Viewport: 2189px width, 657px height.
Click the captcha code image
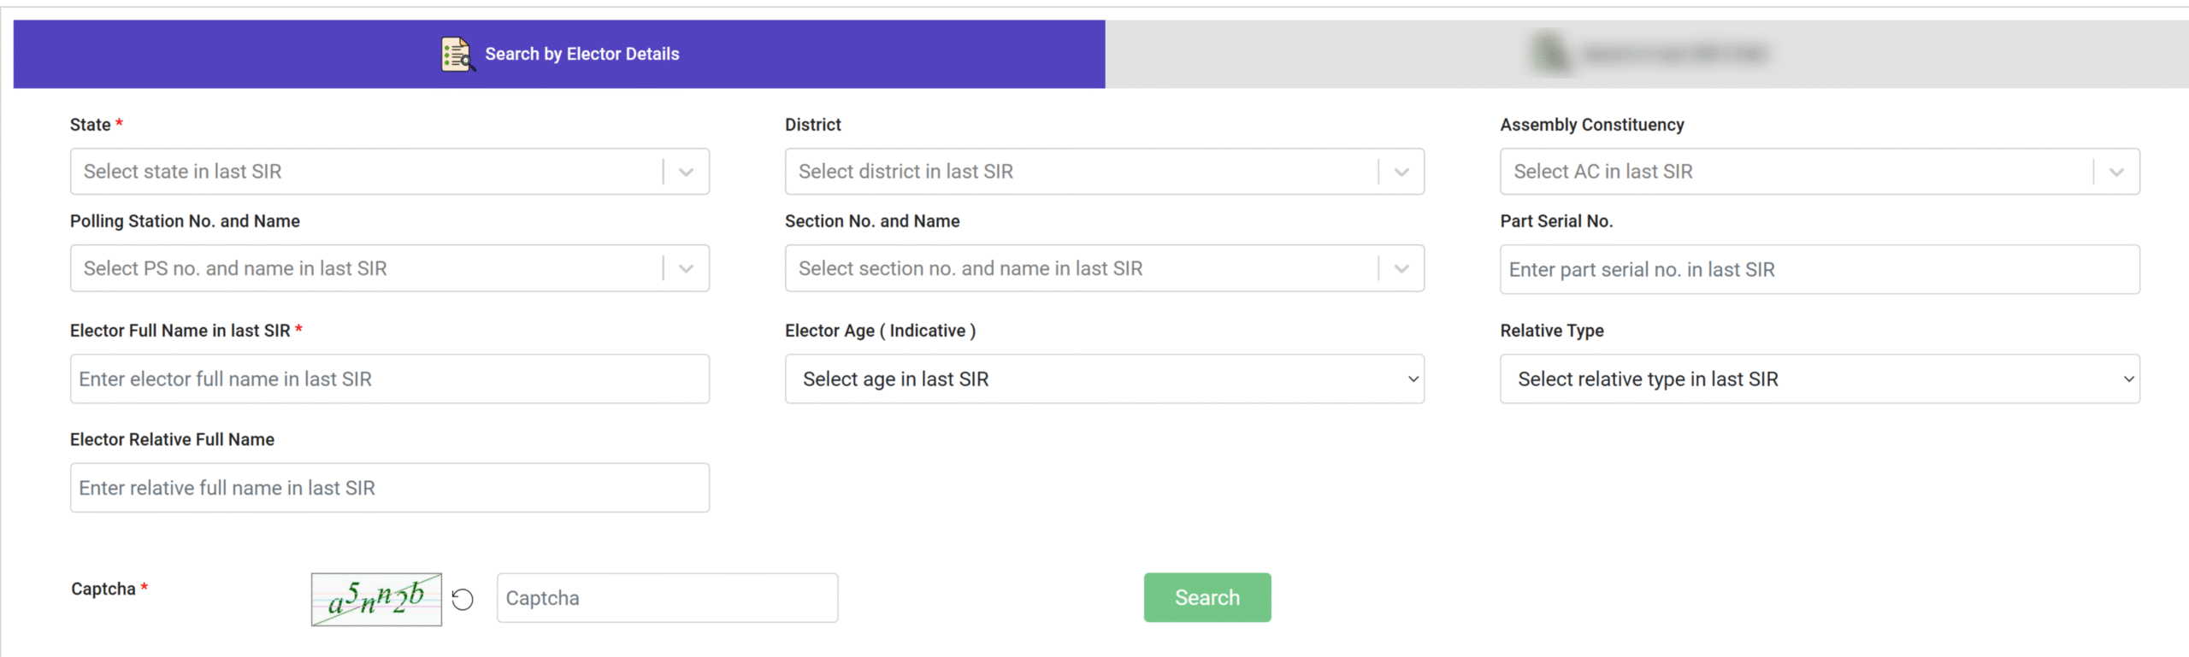pyautogui.click(x=376, y=599)
